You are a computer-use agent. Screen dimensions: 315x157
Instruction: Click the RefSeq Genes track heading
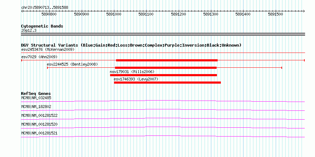36,94
